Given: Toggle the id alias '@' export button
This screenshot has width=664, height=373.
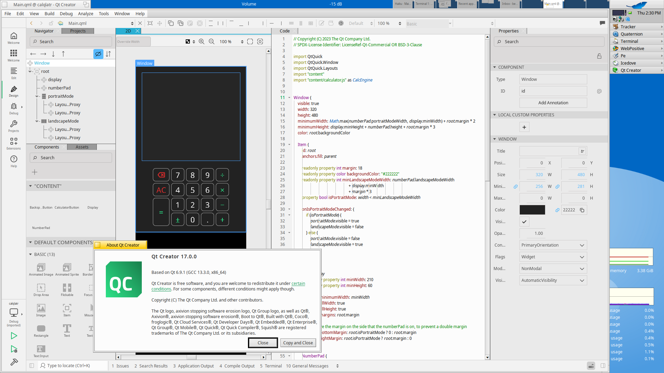Looking at the screenshot, I should [x=599, y=91].
